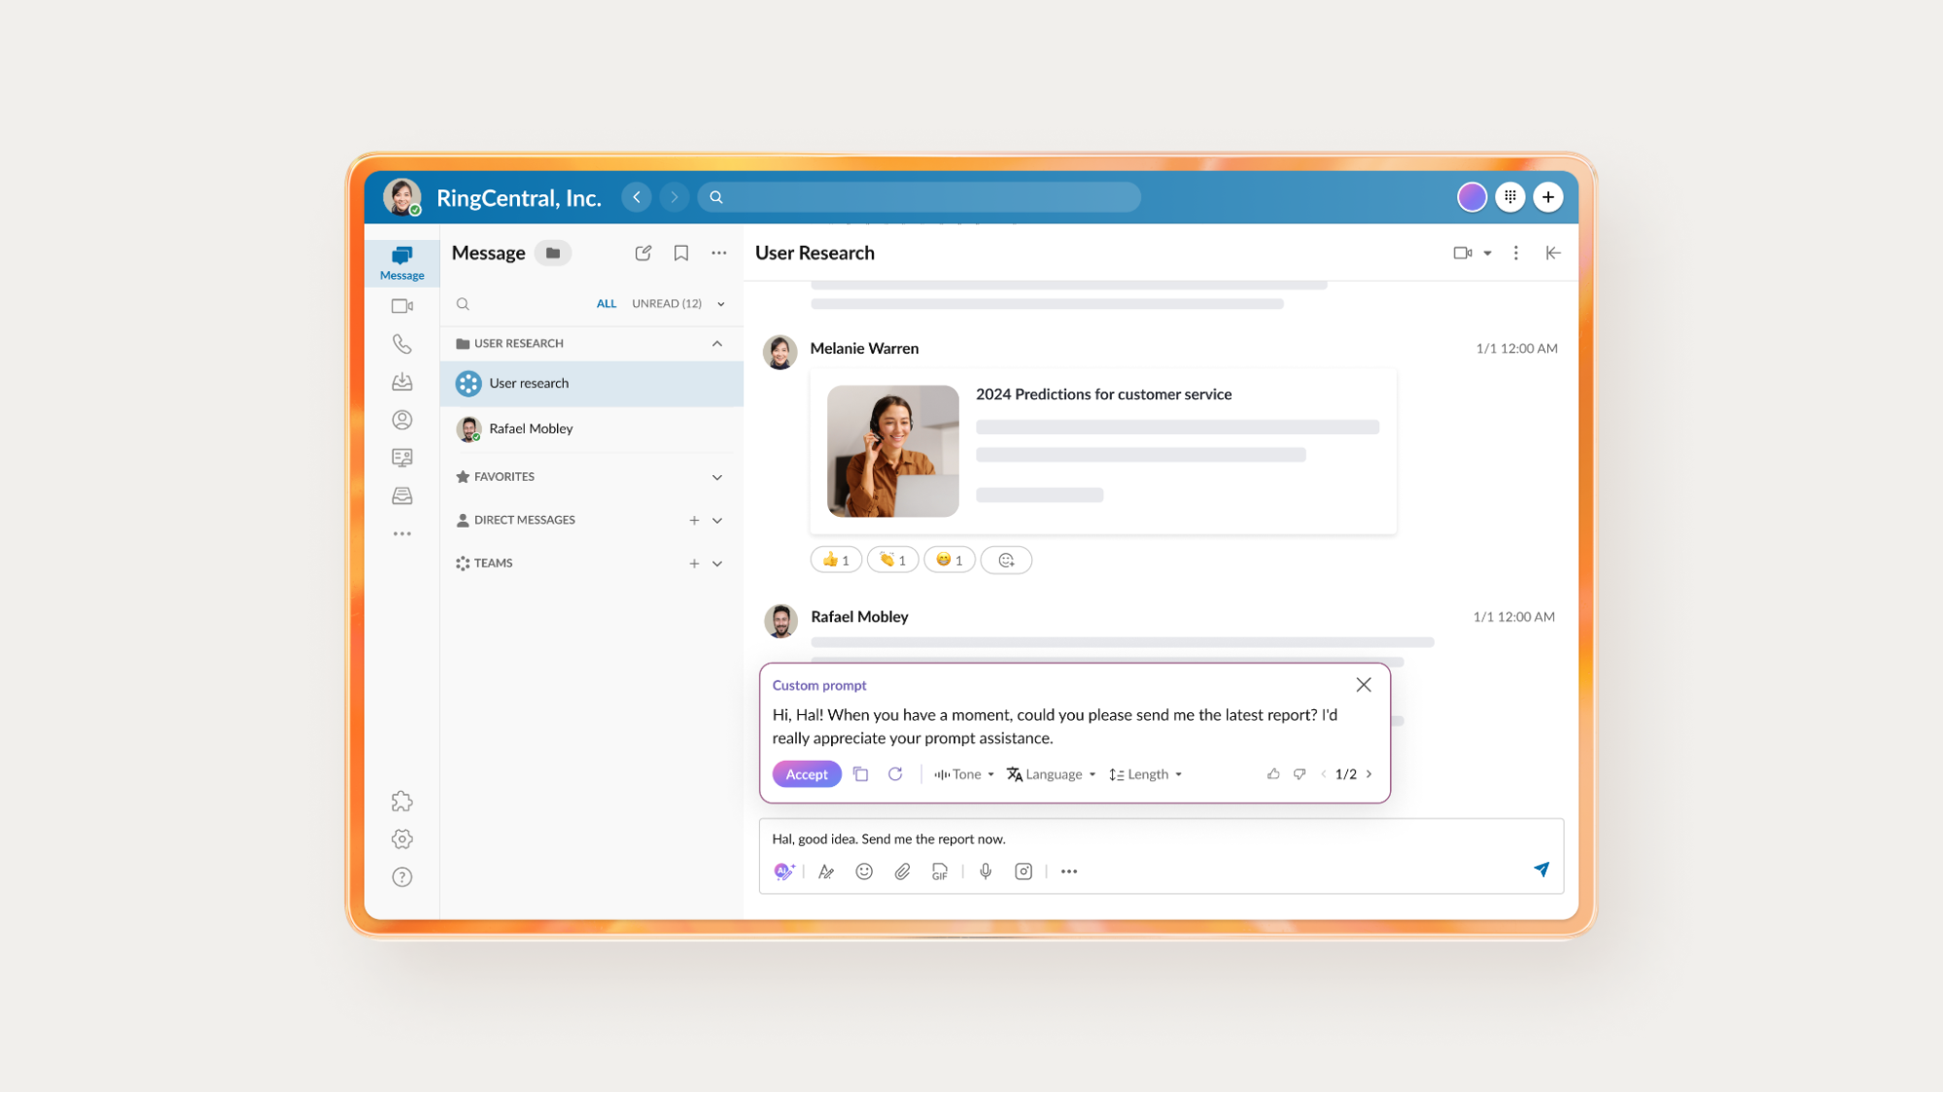Click Accept button in custom prompt
This screenshot has width=1943, height=1093.
pos(805,774)
